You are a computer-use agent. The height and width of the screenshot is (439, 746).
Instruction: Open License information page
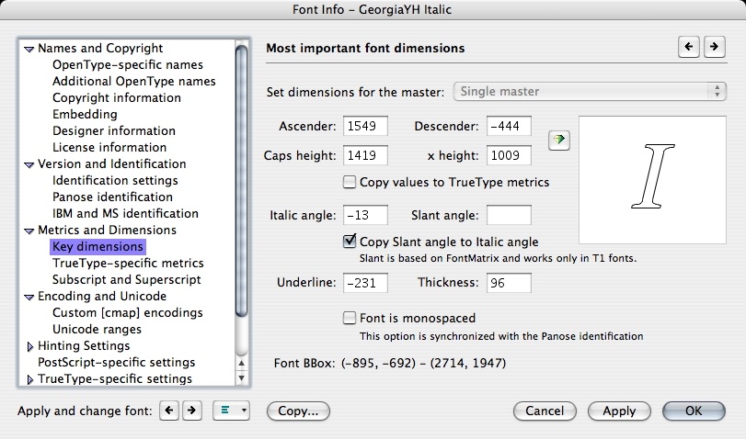pos(109,147)
